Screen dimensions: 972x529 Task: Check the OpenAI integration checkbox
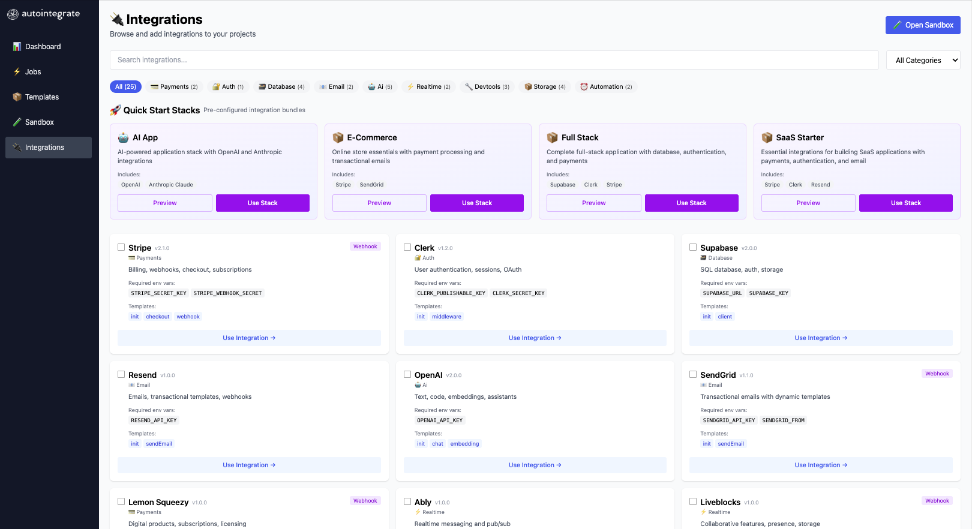[407, 374]
